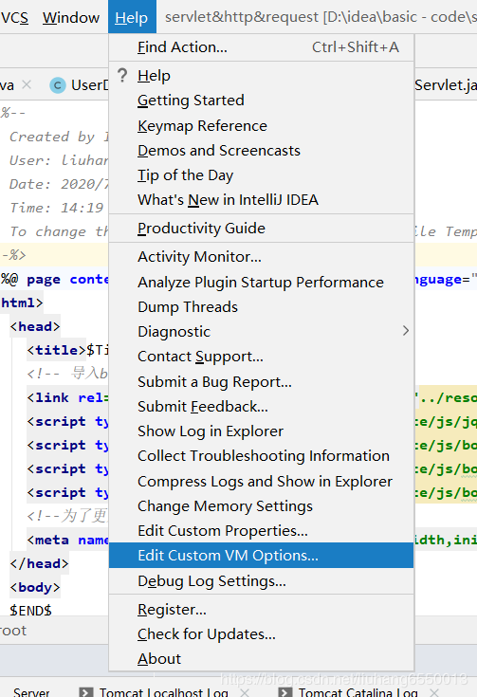Click the question mark Help icon
The width and height of the screenshot is (477, 697).
pos(122,76)
